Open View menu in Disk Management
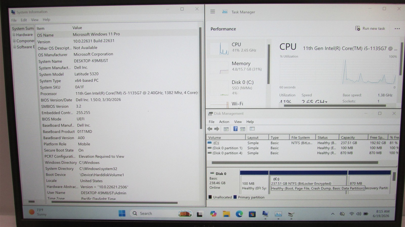405x227 pixels. pyautogui.click(x=238, y=122)
